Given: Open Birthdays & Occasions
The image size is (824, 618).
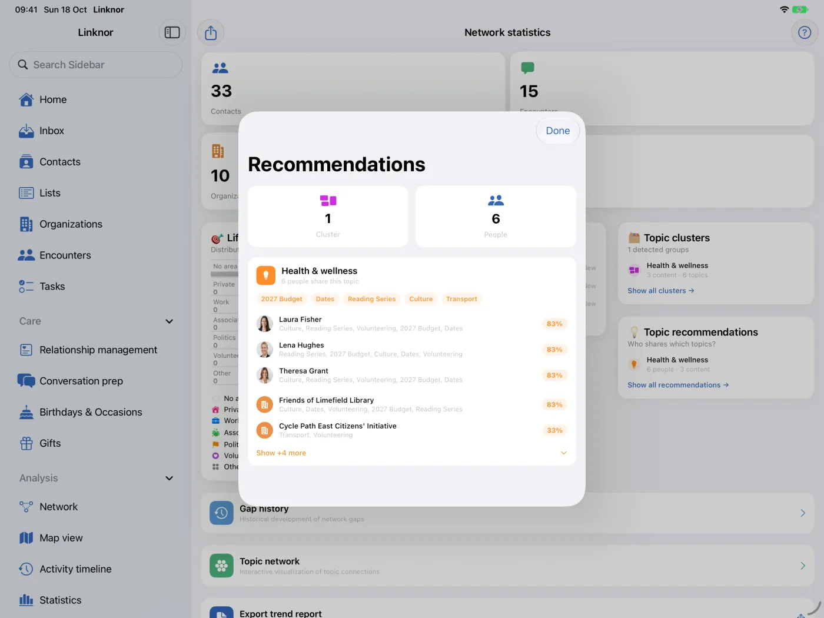Looking at the screenshot, I should 96,412.
